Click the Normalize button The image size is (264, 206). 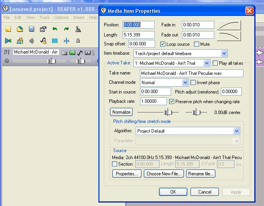[121, 112]
